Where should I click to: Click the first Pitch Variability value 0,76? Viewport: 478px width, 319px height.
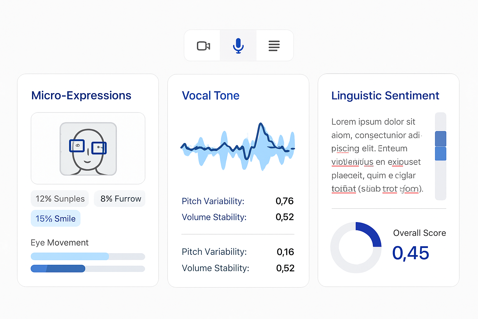pyautogui.click(x=285, y=201)
